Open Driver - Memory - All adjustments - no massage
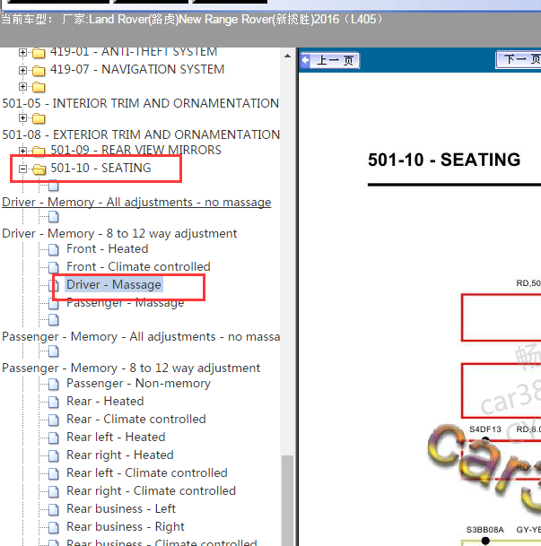 coord(136,202)
